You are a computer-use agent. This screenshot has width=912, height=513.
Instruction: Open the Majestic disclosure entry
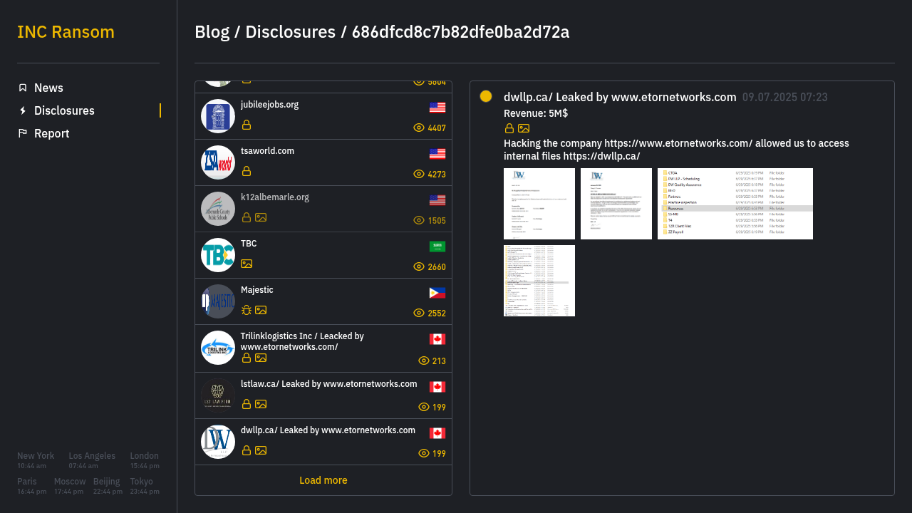click(323, 301)
